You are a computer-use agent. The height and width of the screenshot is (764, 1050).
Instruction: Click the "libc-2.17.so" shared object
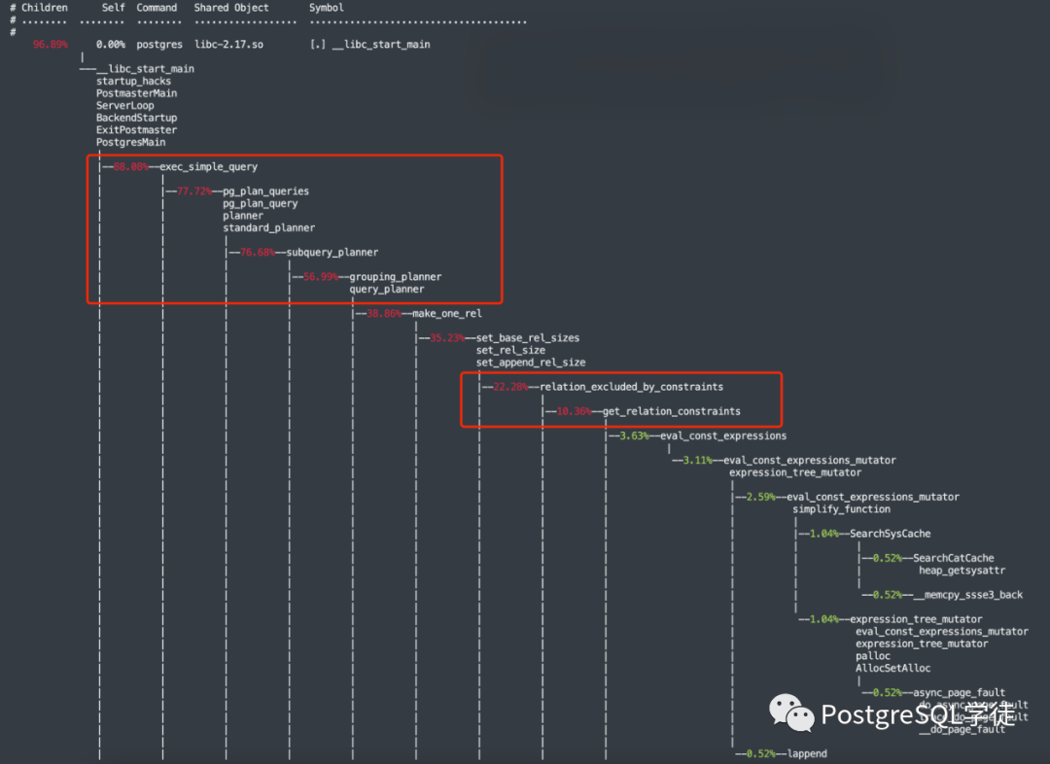[229, 44]
